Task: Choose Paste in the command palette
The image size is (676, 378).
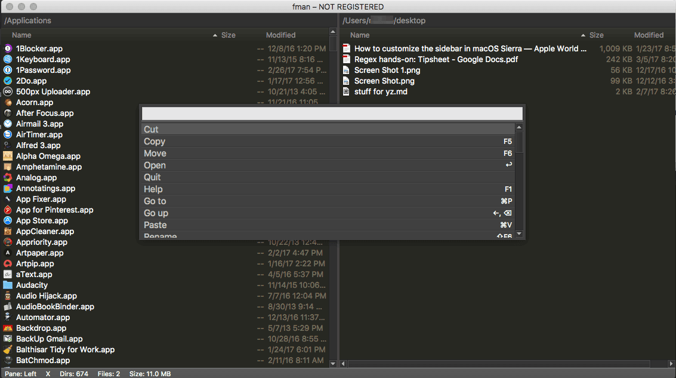Action: click(x=328, y=225)
